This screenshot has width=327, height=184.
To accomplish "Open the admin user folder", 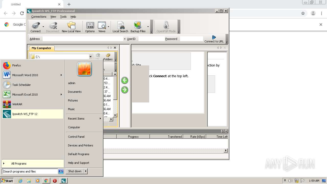I will click(x=72, y=83).
